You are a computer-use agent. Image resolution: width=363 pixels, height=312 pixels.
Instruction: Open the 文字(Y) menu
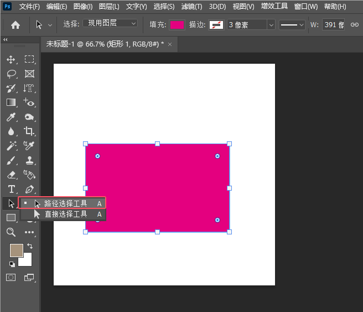[136, 7]
